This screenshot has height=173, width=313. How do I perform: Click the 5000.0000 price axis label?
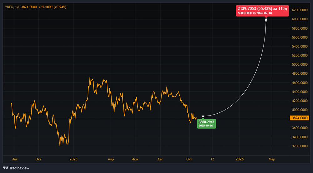(300, 65)
